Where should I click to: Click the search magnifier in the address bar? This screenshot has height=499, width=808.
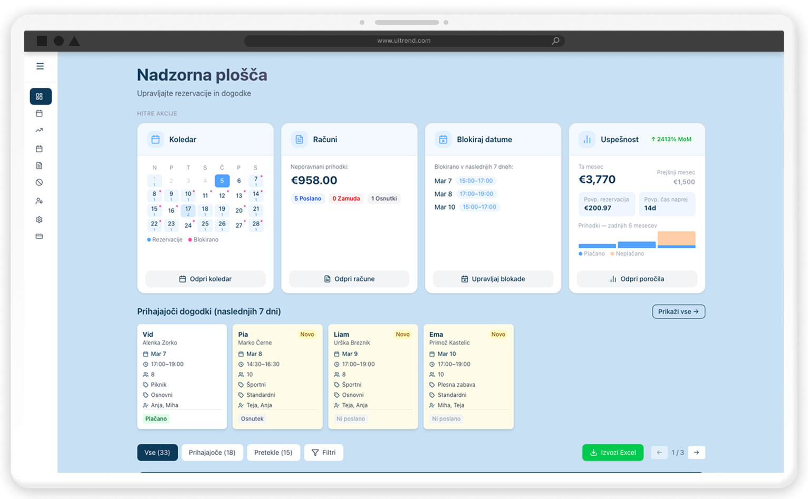click(555, 41)
